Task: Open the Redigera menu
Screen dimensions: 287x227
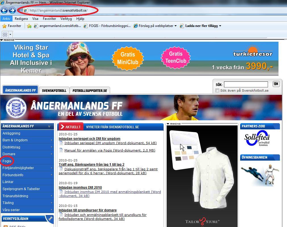Action: pos(21,19)
